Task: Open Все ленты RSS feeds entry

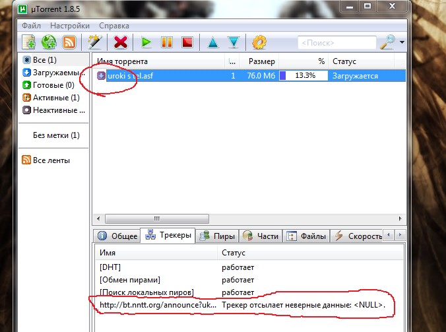Action: coord(46,160)
